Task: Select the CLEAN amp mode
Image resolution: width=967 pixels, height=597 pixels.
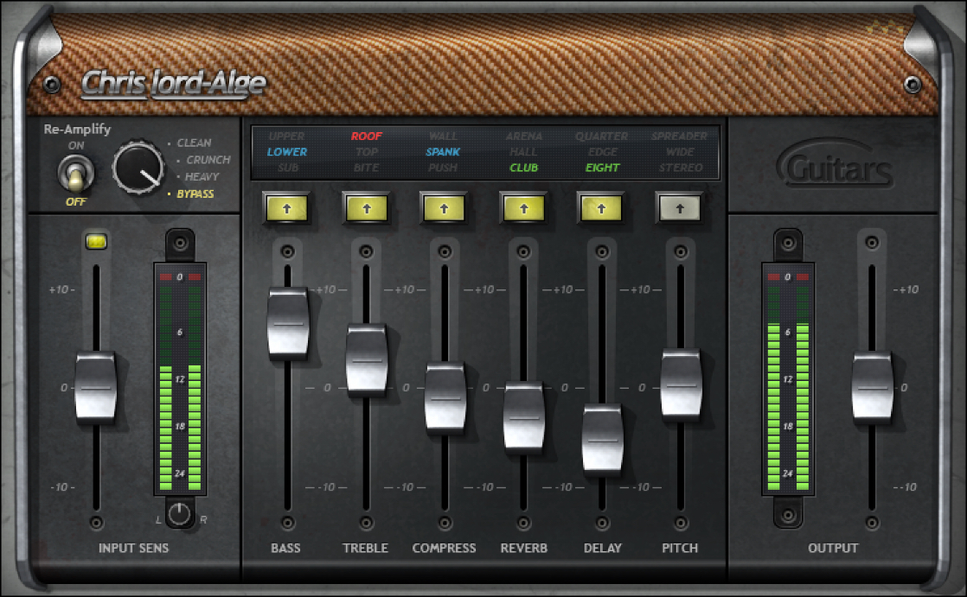Action: tap(194, 143)
